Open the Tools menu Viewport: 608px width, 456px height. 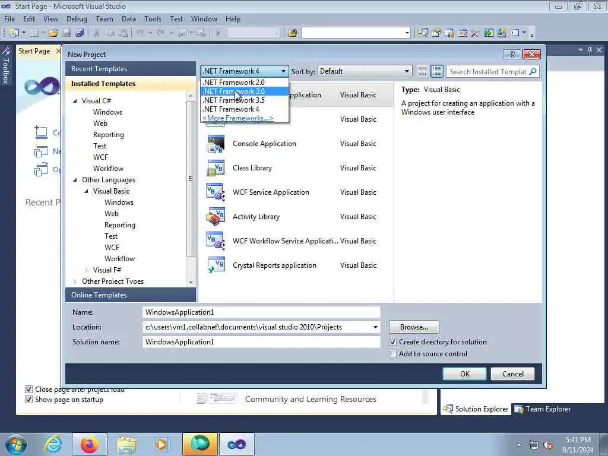coord(153,19)
